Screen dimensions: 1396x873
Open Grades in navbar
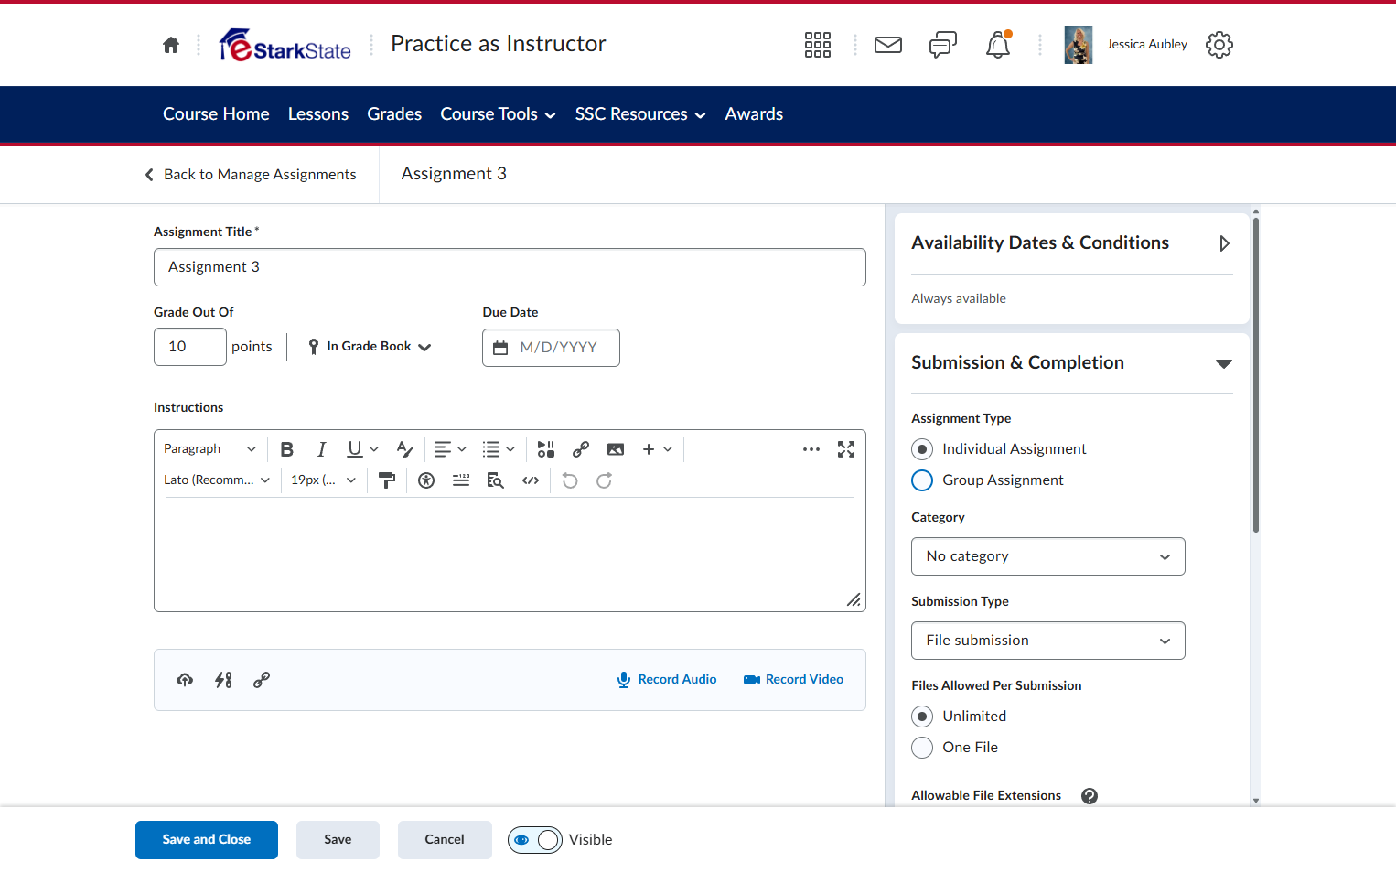click(394, 114)
